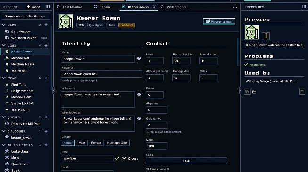Click the Mana value field
Viewport: 308px width, 172px height.
point(156,146)
